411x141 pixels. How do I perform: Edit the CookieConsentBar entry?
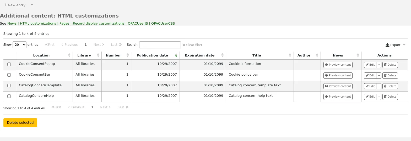370,75
